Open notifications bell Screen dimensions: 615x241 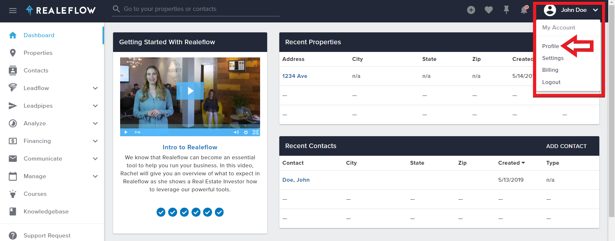524,10
